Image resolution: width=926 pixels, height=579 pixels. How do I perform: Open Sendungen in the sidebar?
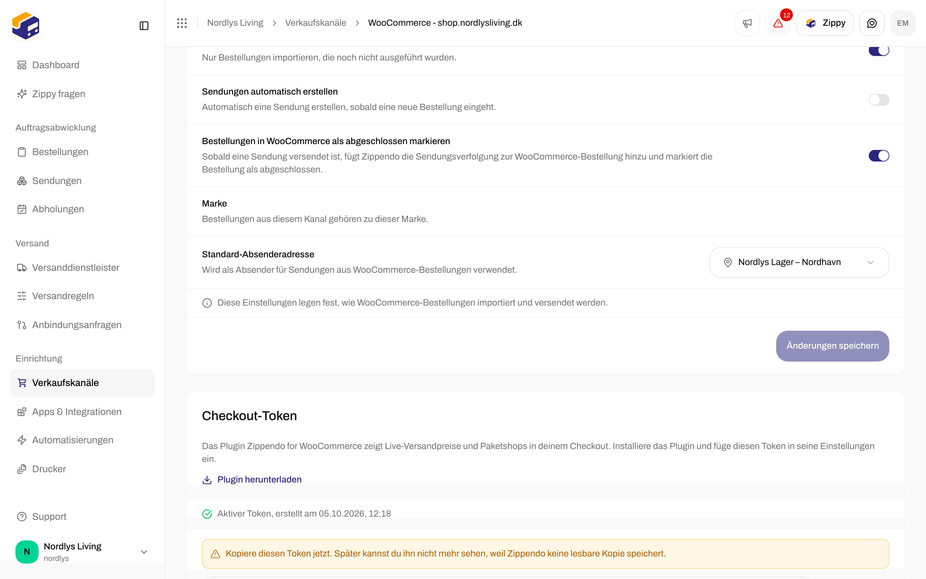pos(82,181)
